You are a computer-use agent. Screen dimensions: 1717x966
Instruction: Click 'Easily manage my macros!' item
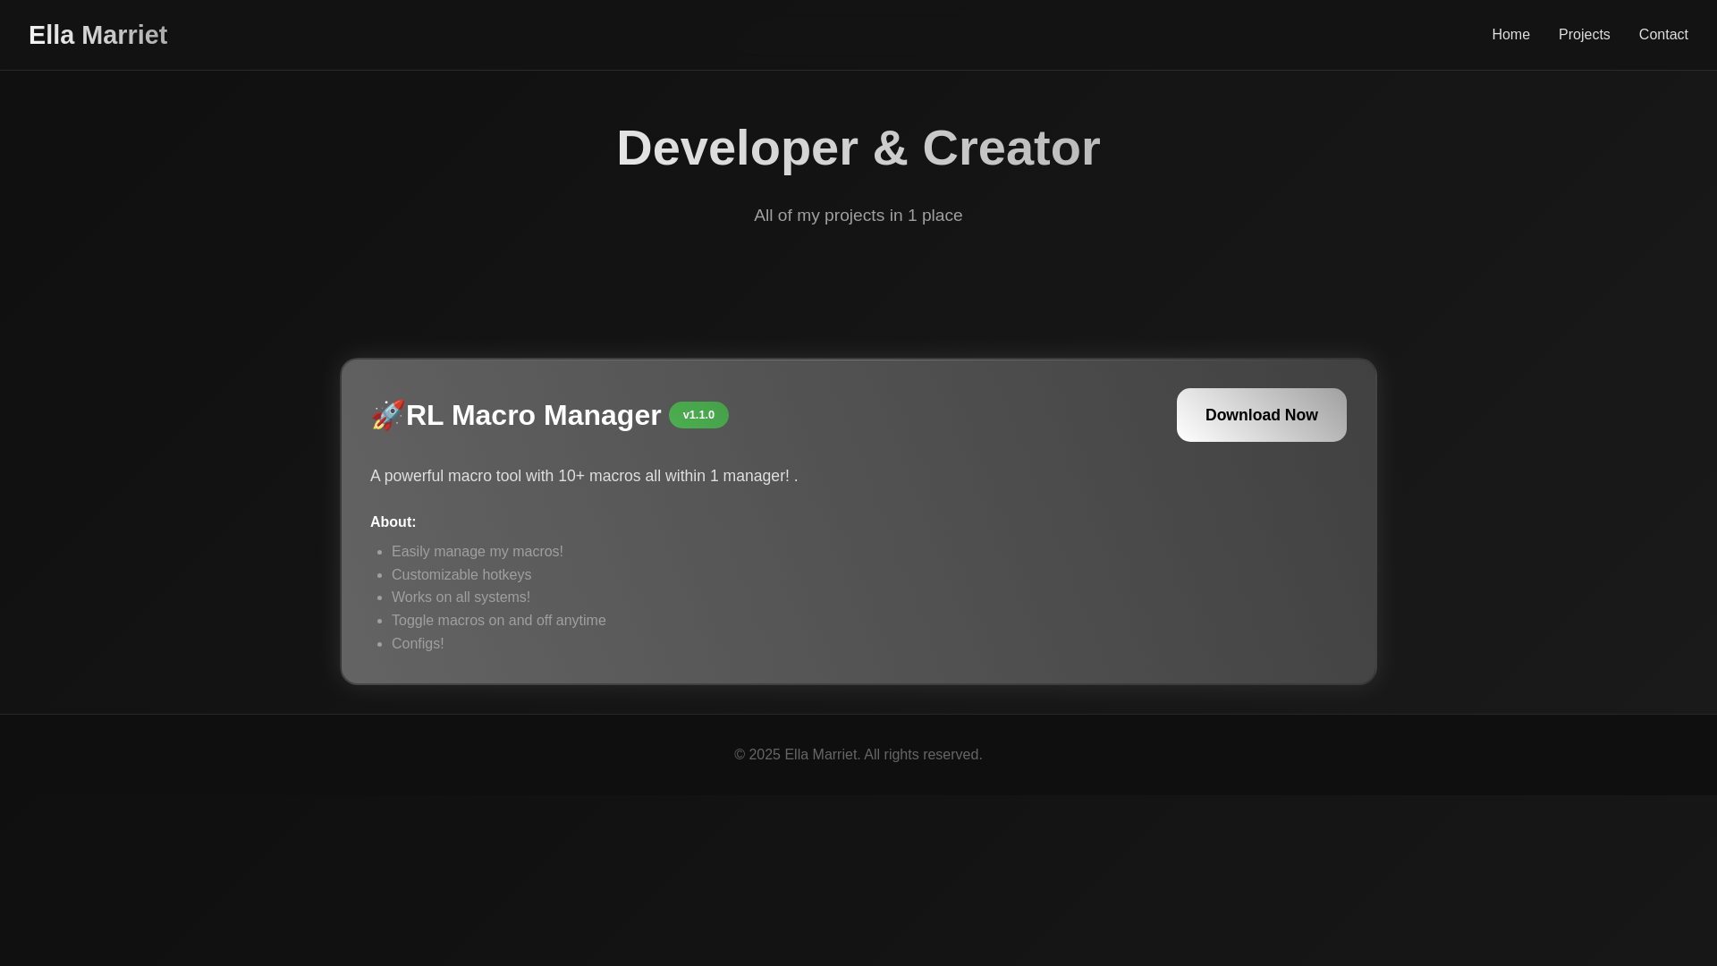click(x=478, y=552)
